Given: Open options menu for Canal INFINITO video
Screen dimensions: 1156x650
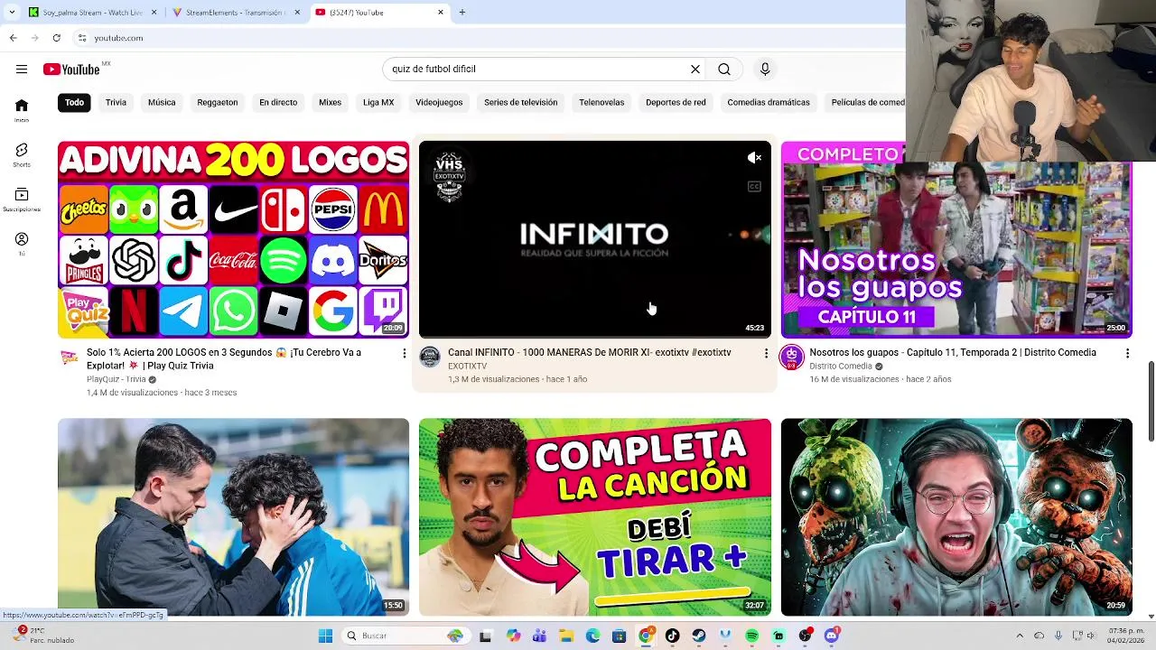Looking at the screenshot, I should (x=766, y=353).
